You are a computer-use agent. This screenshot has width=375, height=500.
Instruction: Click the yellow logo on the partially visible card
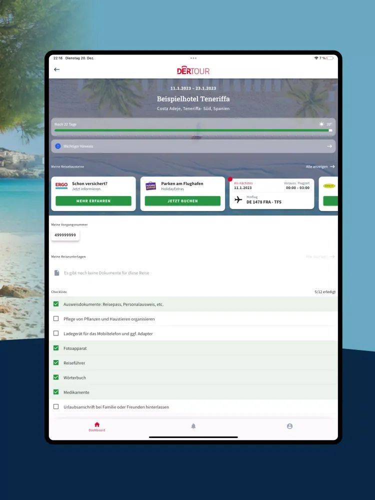329,186
